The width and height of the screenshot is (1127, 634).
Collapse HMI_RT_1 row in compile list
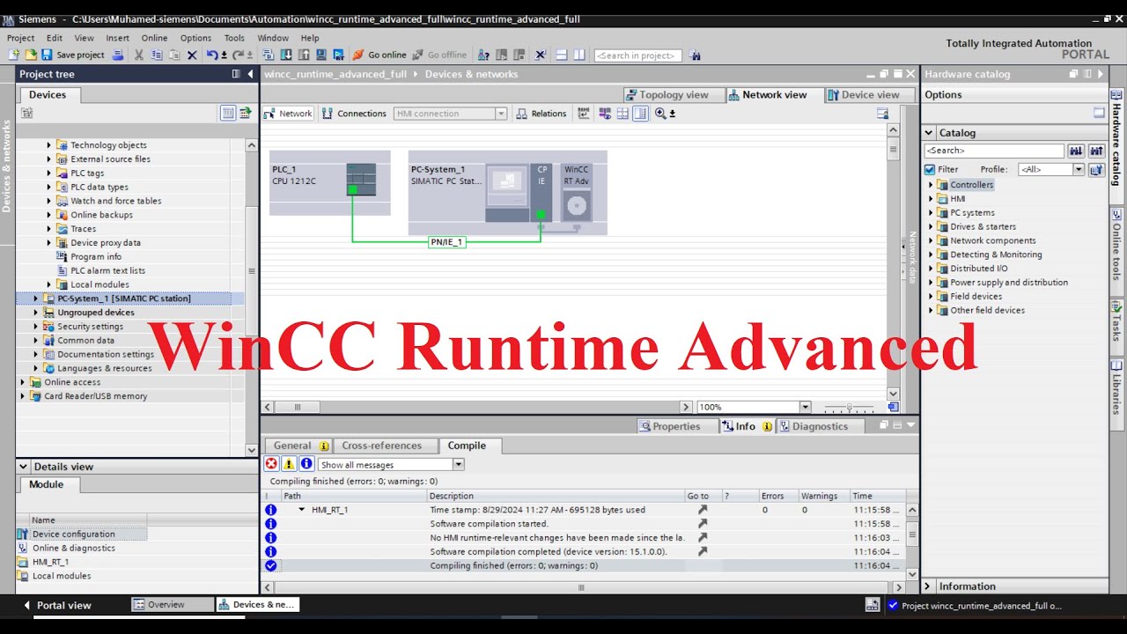pos(301,510)
